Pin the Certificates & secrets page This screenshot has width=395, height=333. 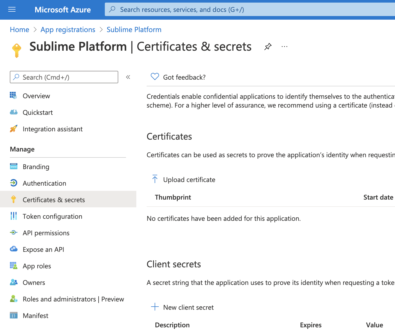(268, 47)
